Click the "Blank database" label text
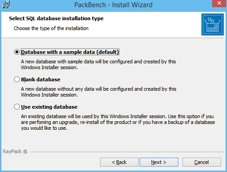The width and height of the screenshot is (227, 172). pyautogui.click(x=41, y=79)
